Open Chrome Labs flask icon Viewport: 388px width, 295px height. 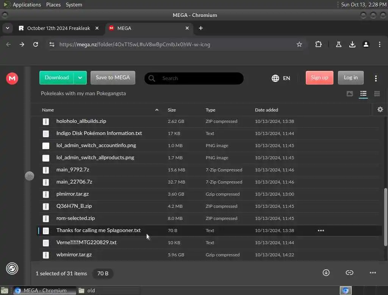pos(338,45)
